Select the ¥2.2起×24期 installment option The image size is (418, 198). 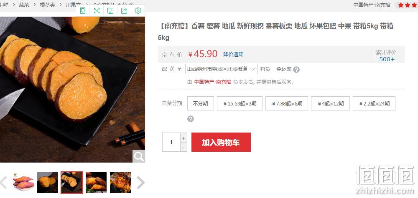[x=374, y=103]
